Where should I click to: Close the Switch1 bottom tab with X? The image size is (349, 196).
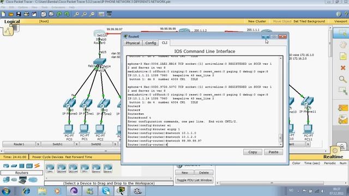[x=76, y=144]
